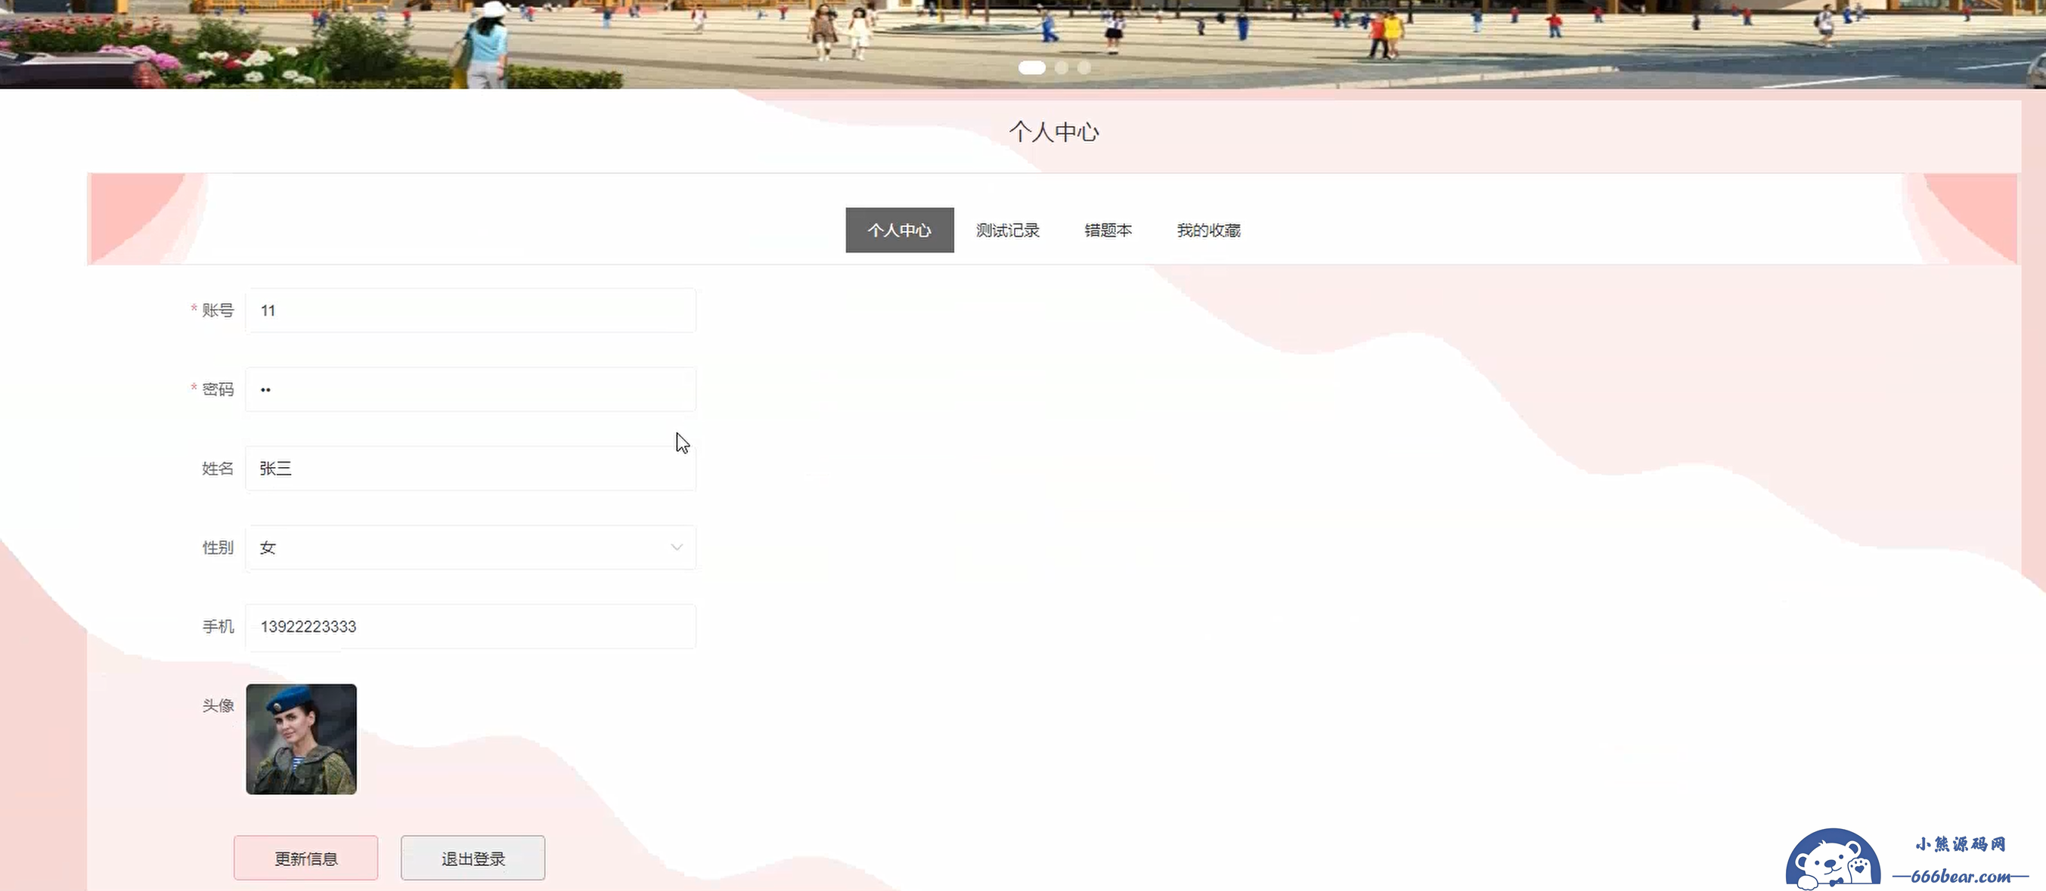Switch to the 个人中心 tab
The height and width of the screenshot is (891, 2046).
click(x=899, y=230)
